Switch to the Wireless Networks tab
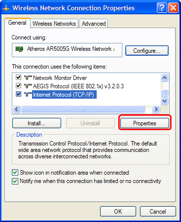This screenshot has height=222, width=181. 54,24
